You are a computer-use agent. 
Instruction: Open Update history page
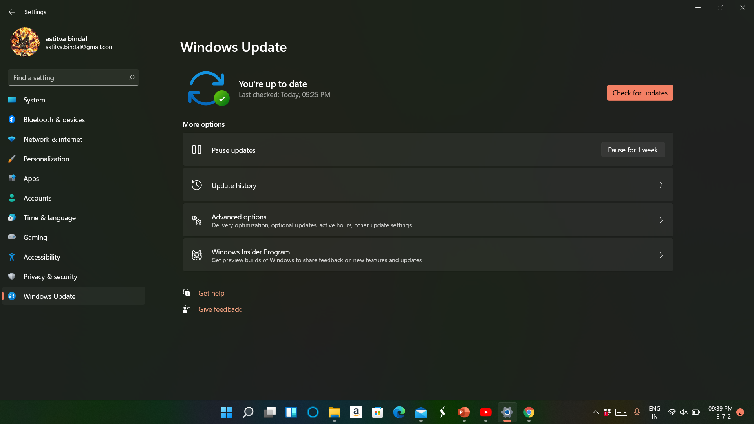point(428,185)
